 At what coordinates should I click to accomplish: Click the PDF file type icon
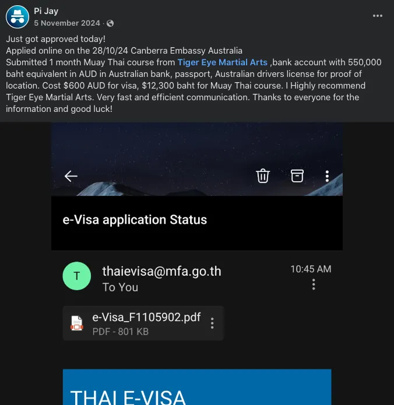point(77,323)
